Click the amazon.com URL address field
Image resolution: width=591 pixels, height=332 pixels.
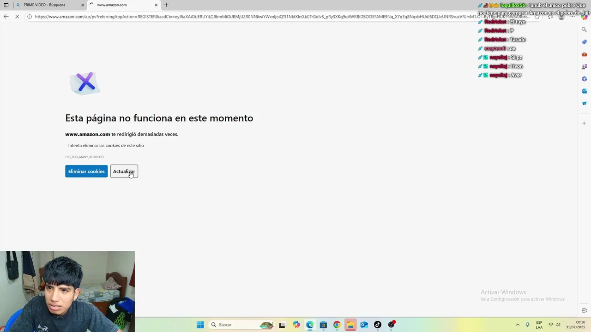click(x=282, y=17)
